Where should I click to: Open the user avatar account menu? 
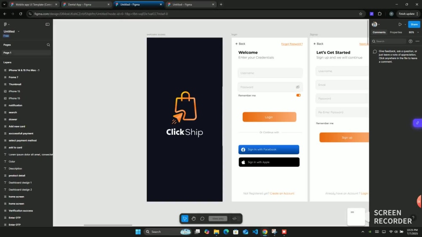(x=376, y=24)
